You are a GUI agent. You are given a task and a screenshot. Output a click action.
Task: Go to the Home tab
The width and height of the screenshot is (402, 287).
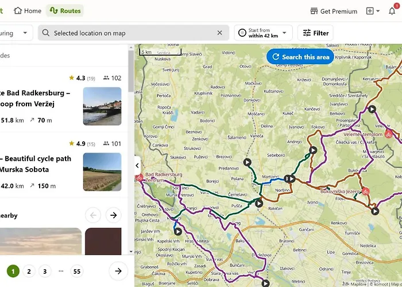click(x=28, y=11)
